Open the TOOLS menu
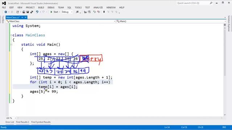The width and height of the screenshot is (232, 130). [78, 8]
